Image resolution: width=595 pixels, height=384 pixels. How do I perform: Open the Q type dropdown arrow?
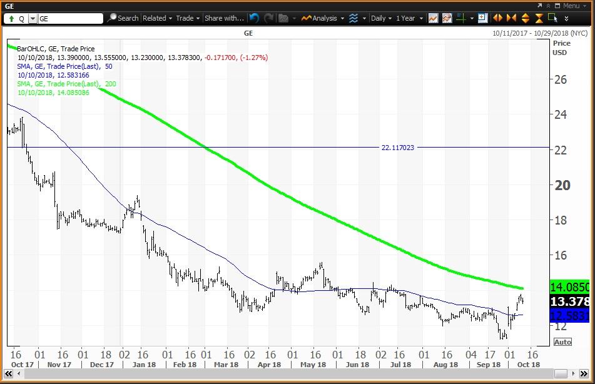click(x=33, y=19)
